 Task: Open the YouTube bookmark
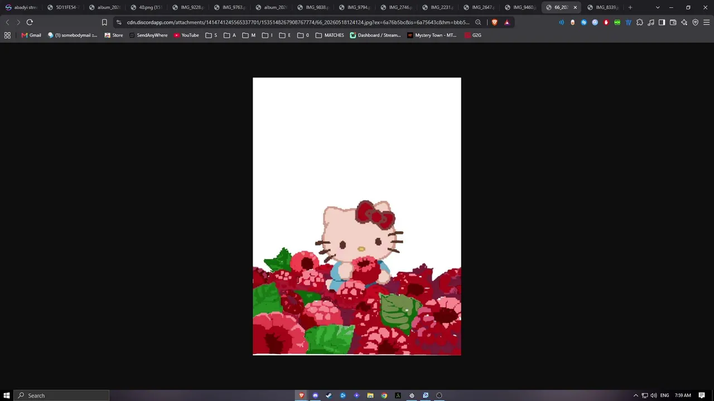(x=186, y=35)
